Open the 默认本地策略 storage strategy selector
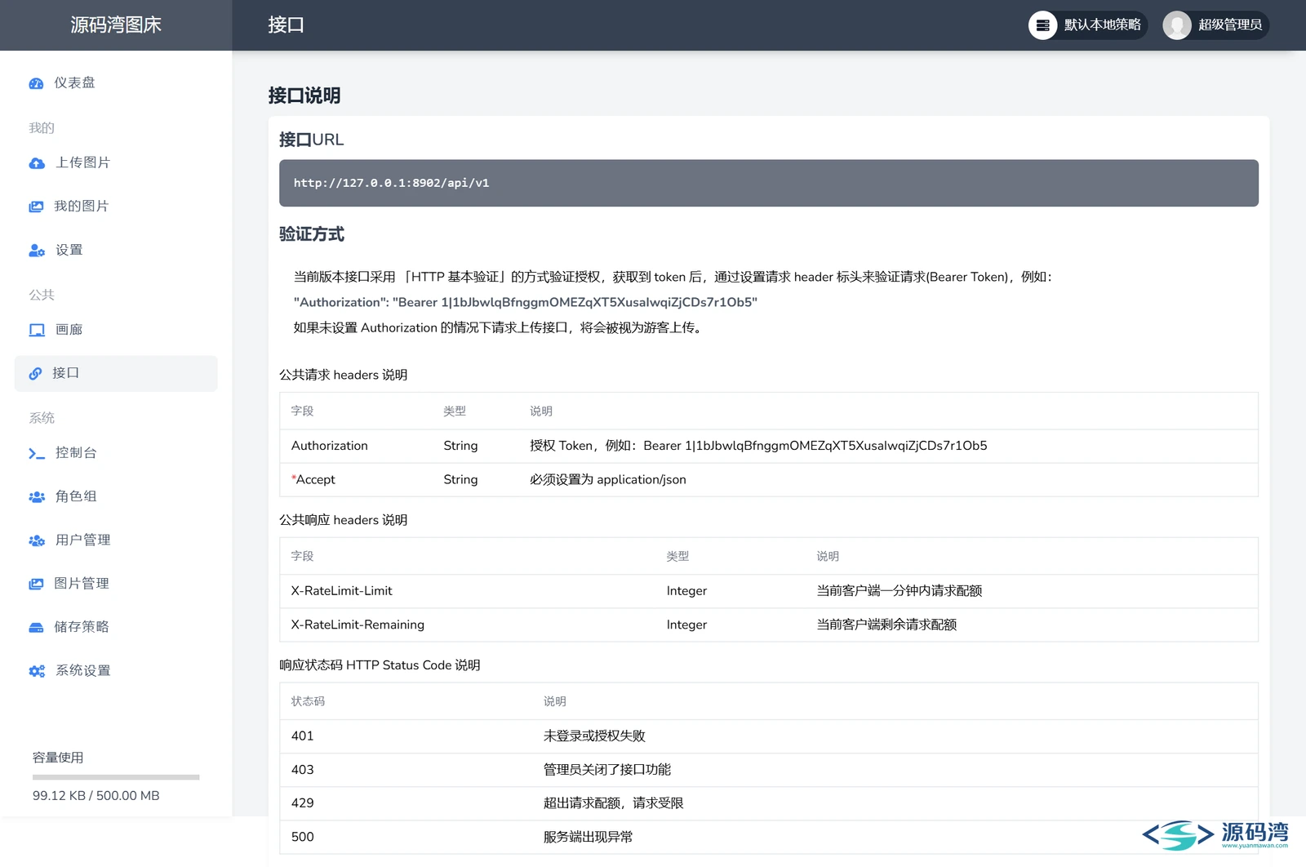 [x=1088, y=25]
